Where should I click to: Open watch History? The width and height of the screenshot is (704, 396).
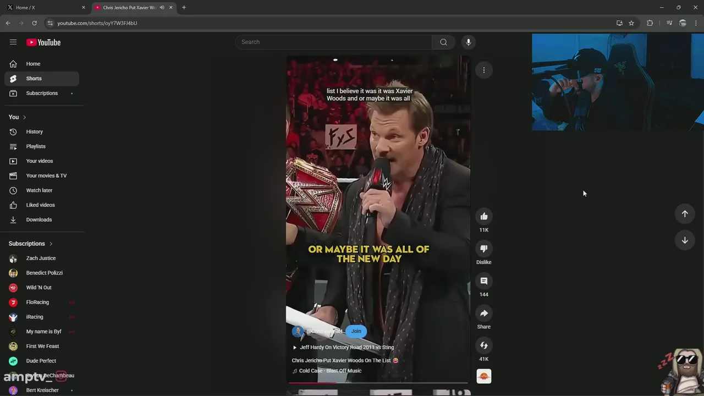tap(42, 131)
